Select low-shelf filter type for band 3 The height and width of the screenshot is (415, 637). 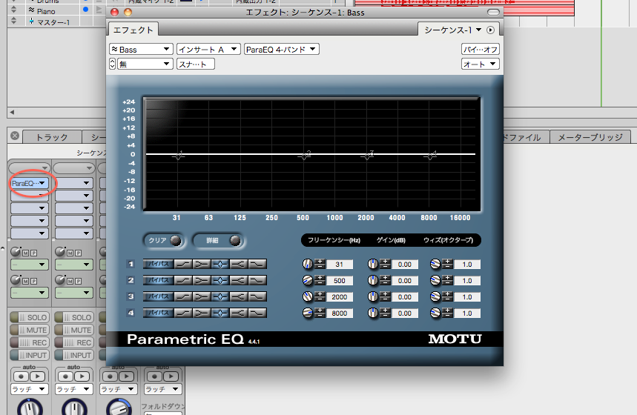pyautogui.click(x=183, y=296)
